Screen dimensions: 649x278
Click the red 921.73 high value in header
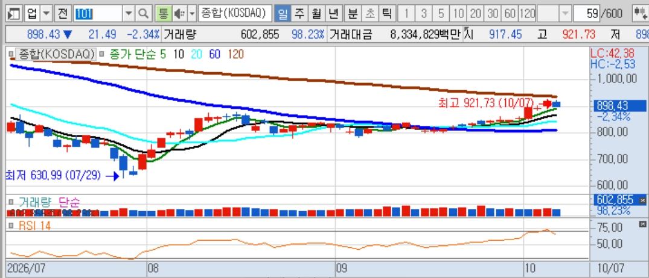tap(578, 34)
